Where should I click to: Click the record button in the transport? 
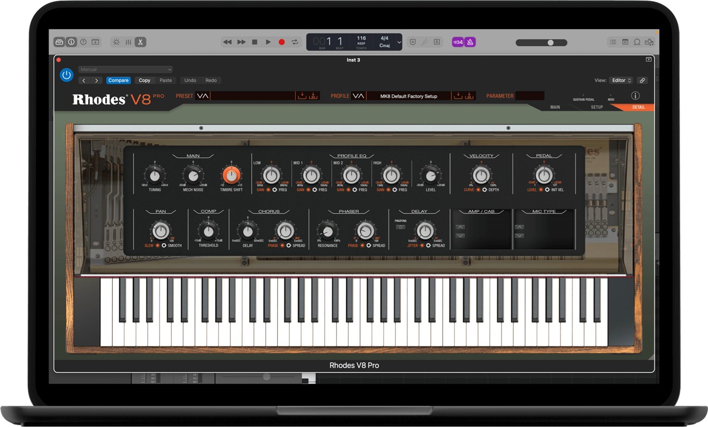282,41
